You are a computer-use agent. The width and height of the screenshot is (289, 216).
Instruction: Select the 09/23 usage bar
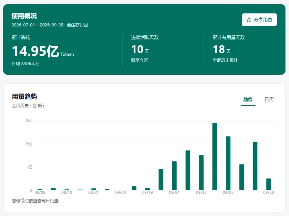coord(201,173)
